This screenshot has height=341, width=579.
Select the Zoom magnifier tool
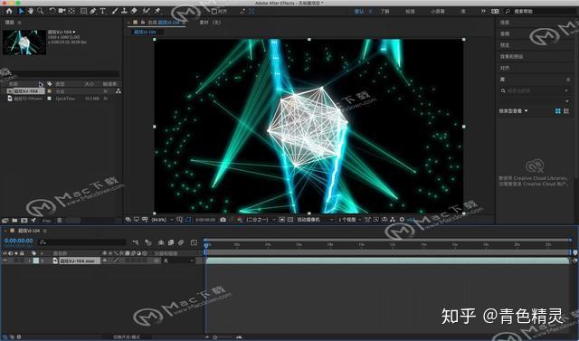(x=40, y=11)
